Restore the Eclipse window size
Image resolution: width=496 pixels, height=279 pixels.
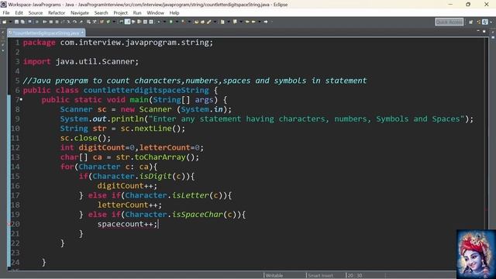tap(468, 5)
